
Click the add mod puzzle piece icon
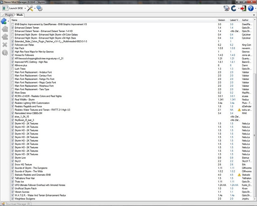(4, 21)
